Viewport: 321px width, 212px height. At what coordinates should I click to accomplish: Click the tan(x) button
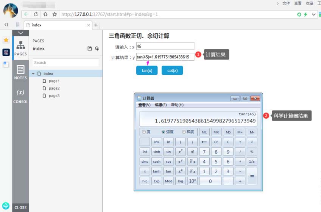click(147, 70)
